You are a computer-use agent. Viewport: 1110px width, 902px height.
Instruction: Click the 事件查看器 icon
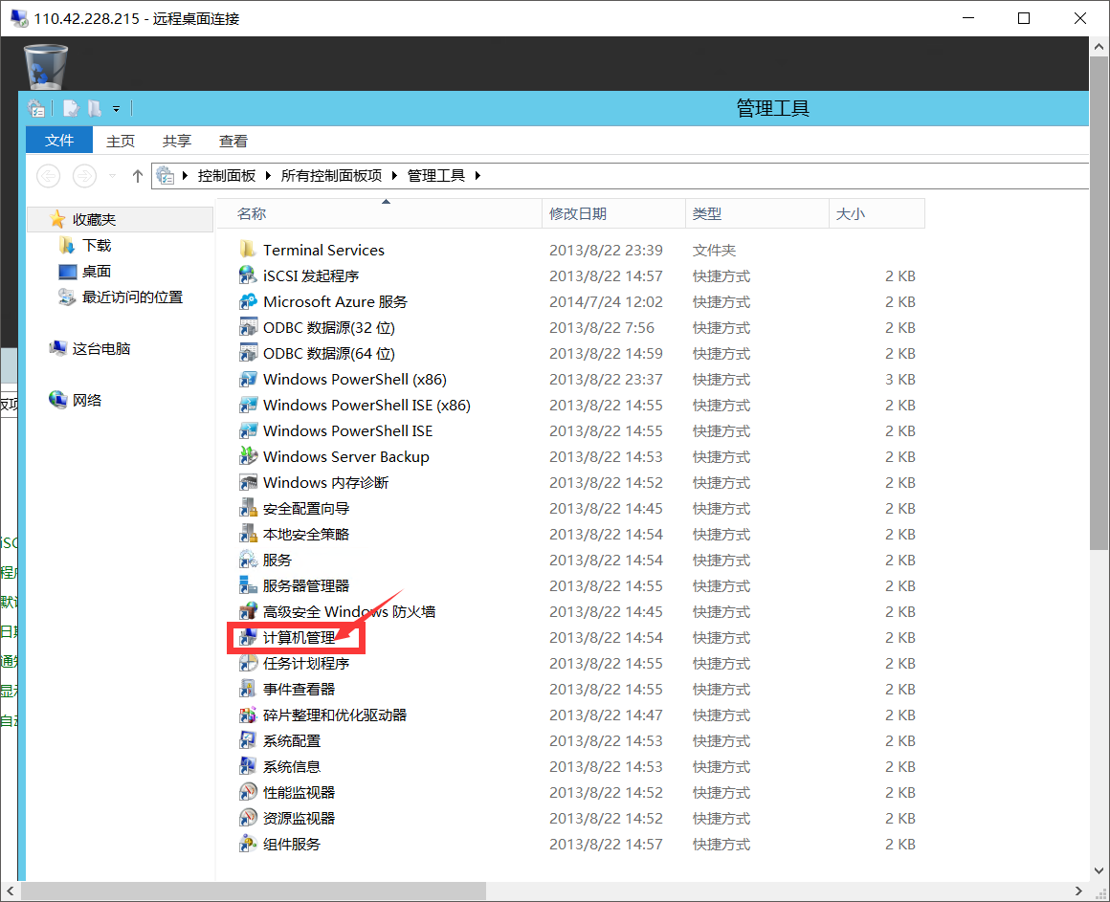point(248,689)
